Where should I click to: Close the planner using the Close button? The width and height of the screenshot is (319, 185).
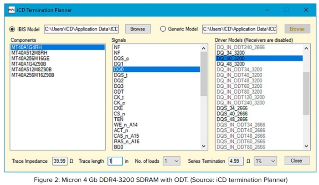(x=297, y=160)
